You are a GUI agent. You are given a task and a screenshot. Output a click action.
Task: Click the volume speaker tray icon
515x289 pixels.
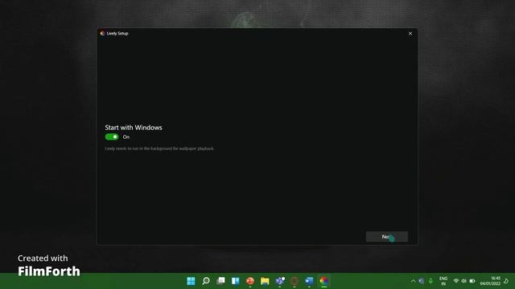click(x=463, y=281)
